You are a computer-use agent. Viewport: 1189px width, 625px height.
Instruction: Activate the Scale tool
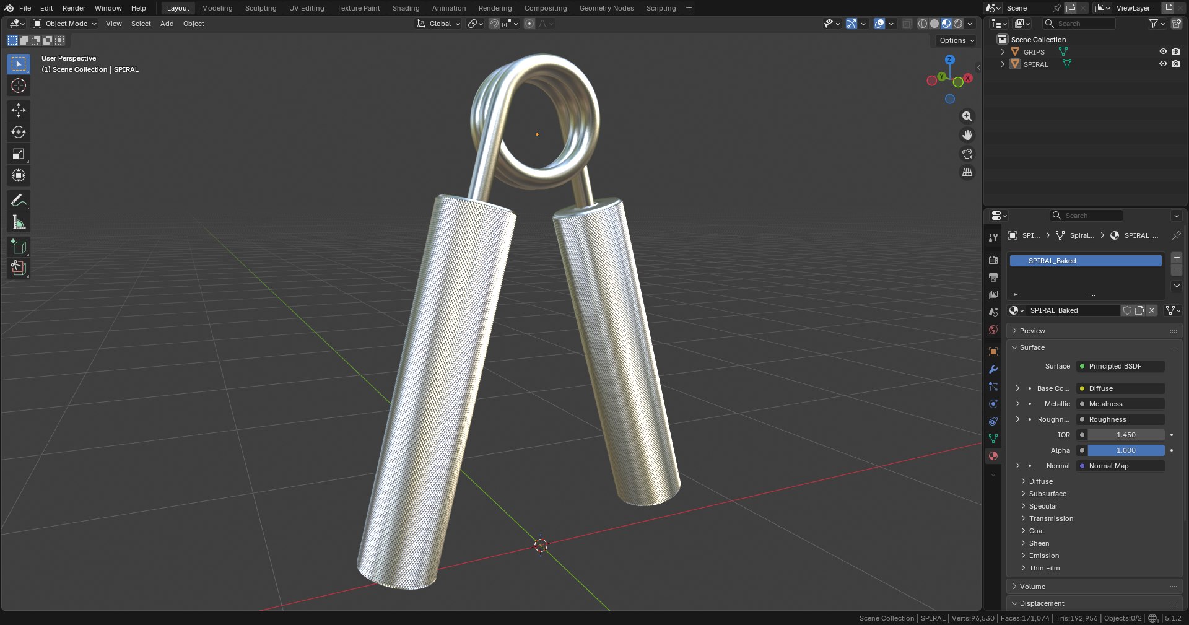19,154
